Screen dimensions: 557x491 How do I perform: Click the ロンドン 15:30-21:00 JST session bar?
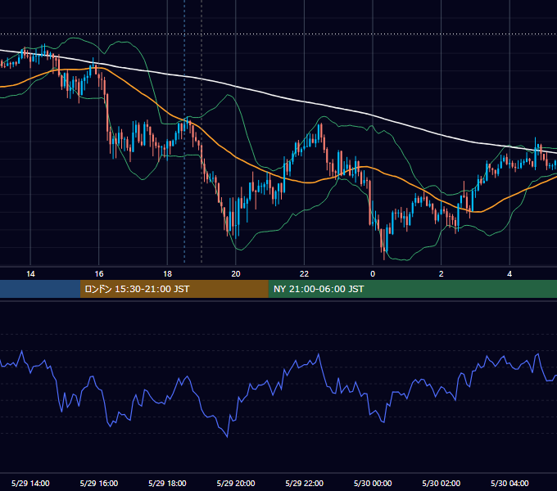pyautogui.click(x=174, y=289)
